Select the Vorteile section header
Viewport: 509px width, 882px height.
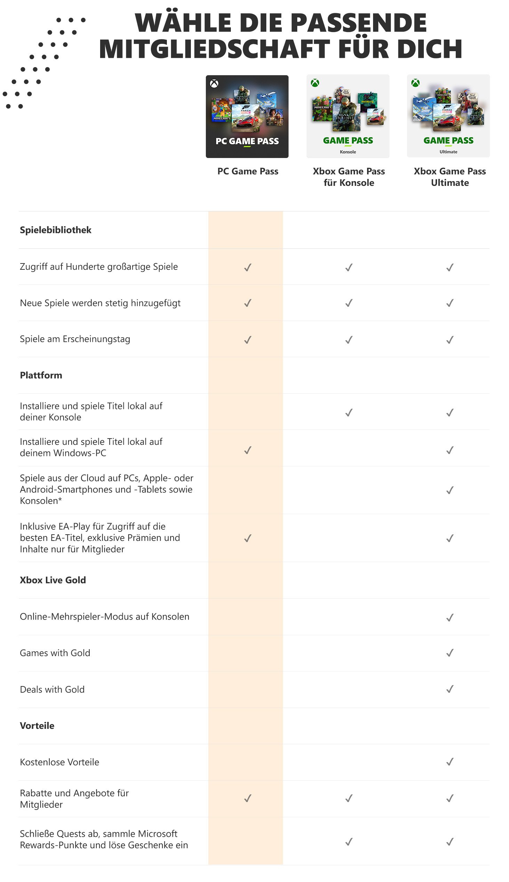(37, 726)
